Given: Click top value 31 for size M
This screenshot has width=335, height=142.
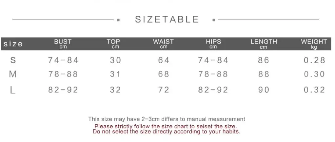Looking at the screenshot, I should (115, 74).
